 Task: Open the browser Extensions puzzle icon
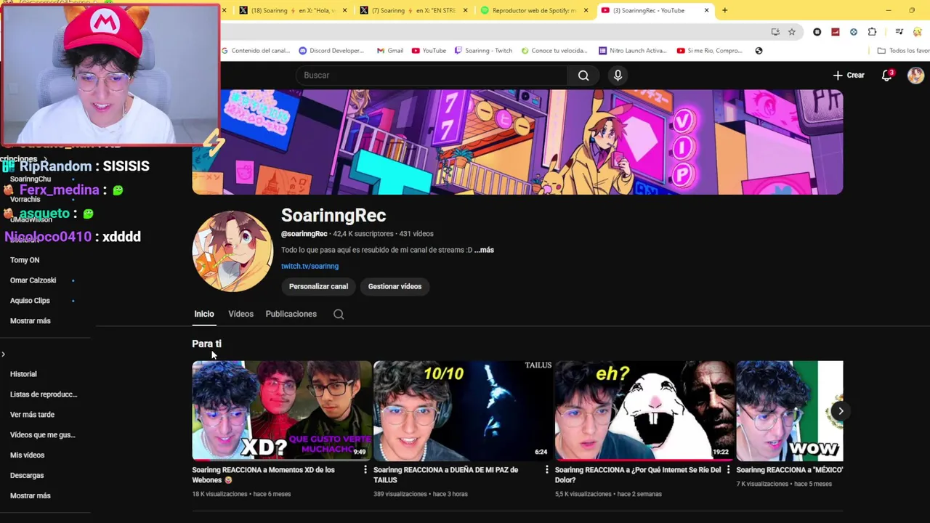[x=872, y=32]
